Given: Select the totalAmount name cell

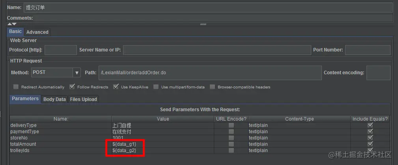Looking at the screenshot, I should point(61,144).
